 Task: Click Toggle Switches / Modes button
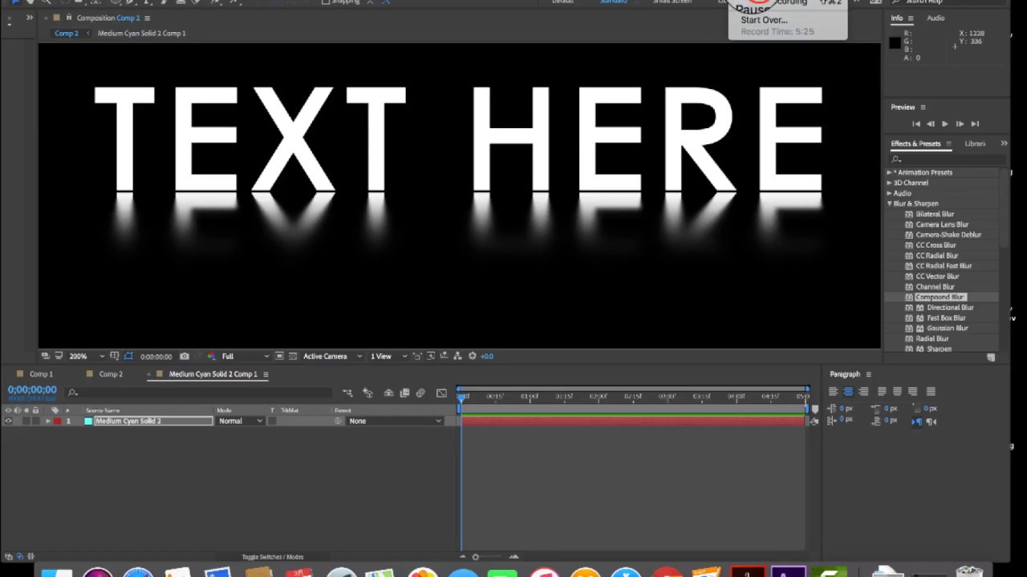point(273,557)
